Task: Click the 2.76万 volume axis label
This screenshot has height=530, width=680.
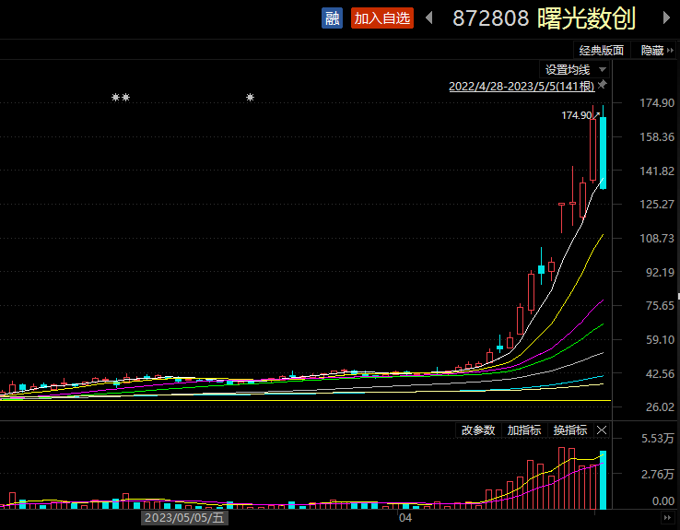Action: [658, 474]
